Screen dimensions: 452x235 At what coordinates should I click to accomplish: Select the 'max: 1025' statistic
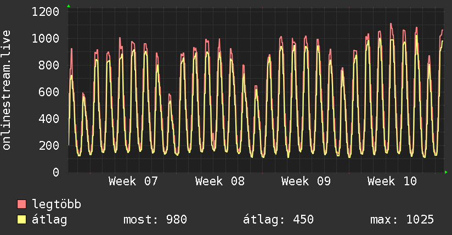pyautogui.click(x=402, y=220)
